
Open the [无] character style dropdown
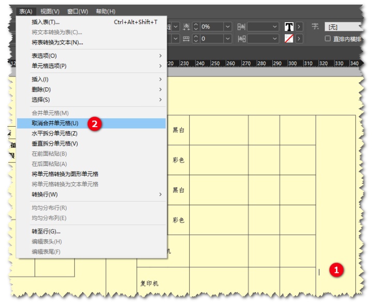(x=344, y=27)
